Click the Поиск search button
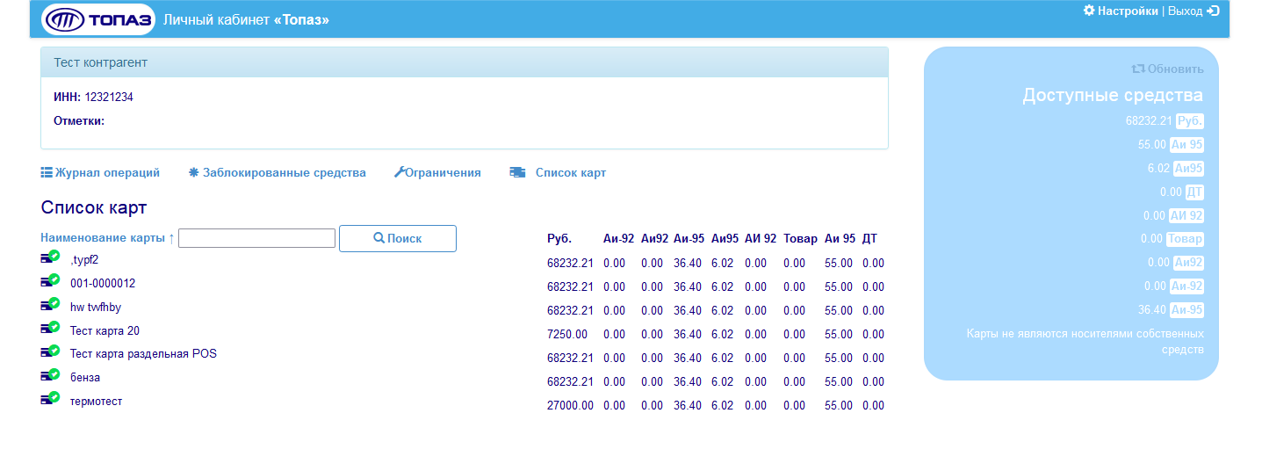Image resolution: width=1262 pixels, height=471 pixels. coord(398,238)
